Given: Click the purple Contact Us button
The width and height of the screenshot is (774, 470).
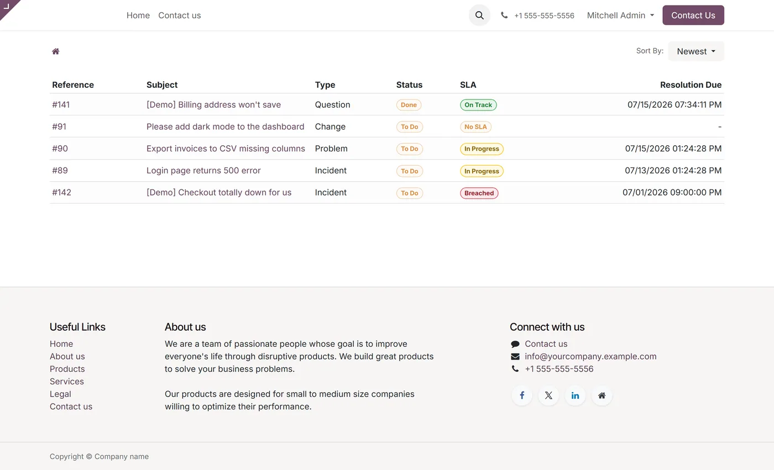Looking at the screenshot, I should (693, 15).
